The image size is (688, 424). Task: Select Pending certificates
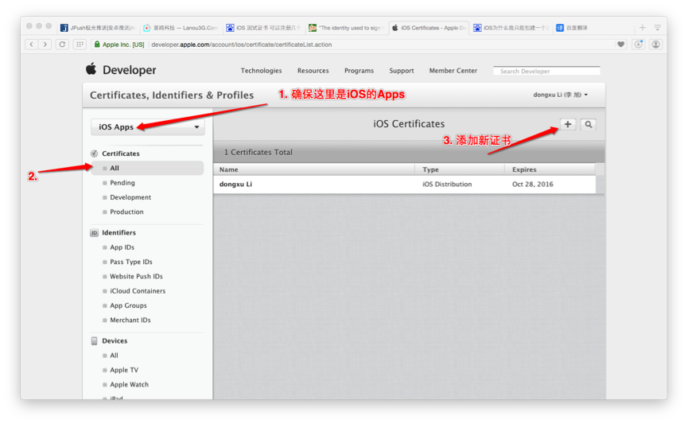click(122, 183)
